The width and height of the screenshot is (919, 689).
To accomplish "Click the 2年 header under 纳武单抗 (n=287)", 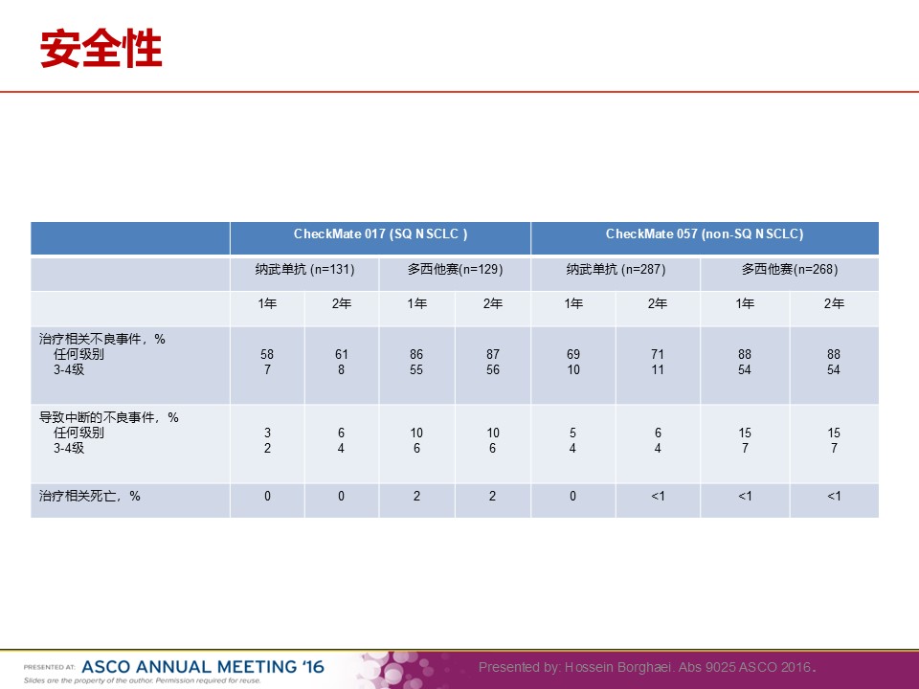I will tap(658, 303).
